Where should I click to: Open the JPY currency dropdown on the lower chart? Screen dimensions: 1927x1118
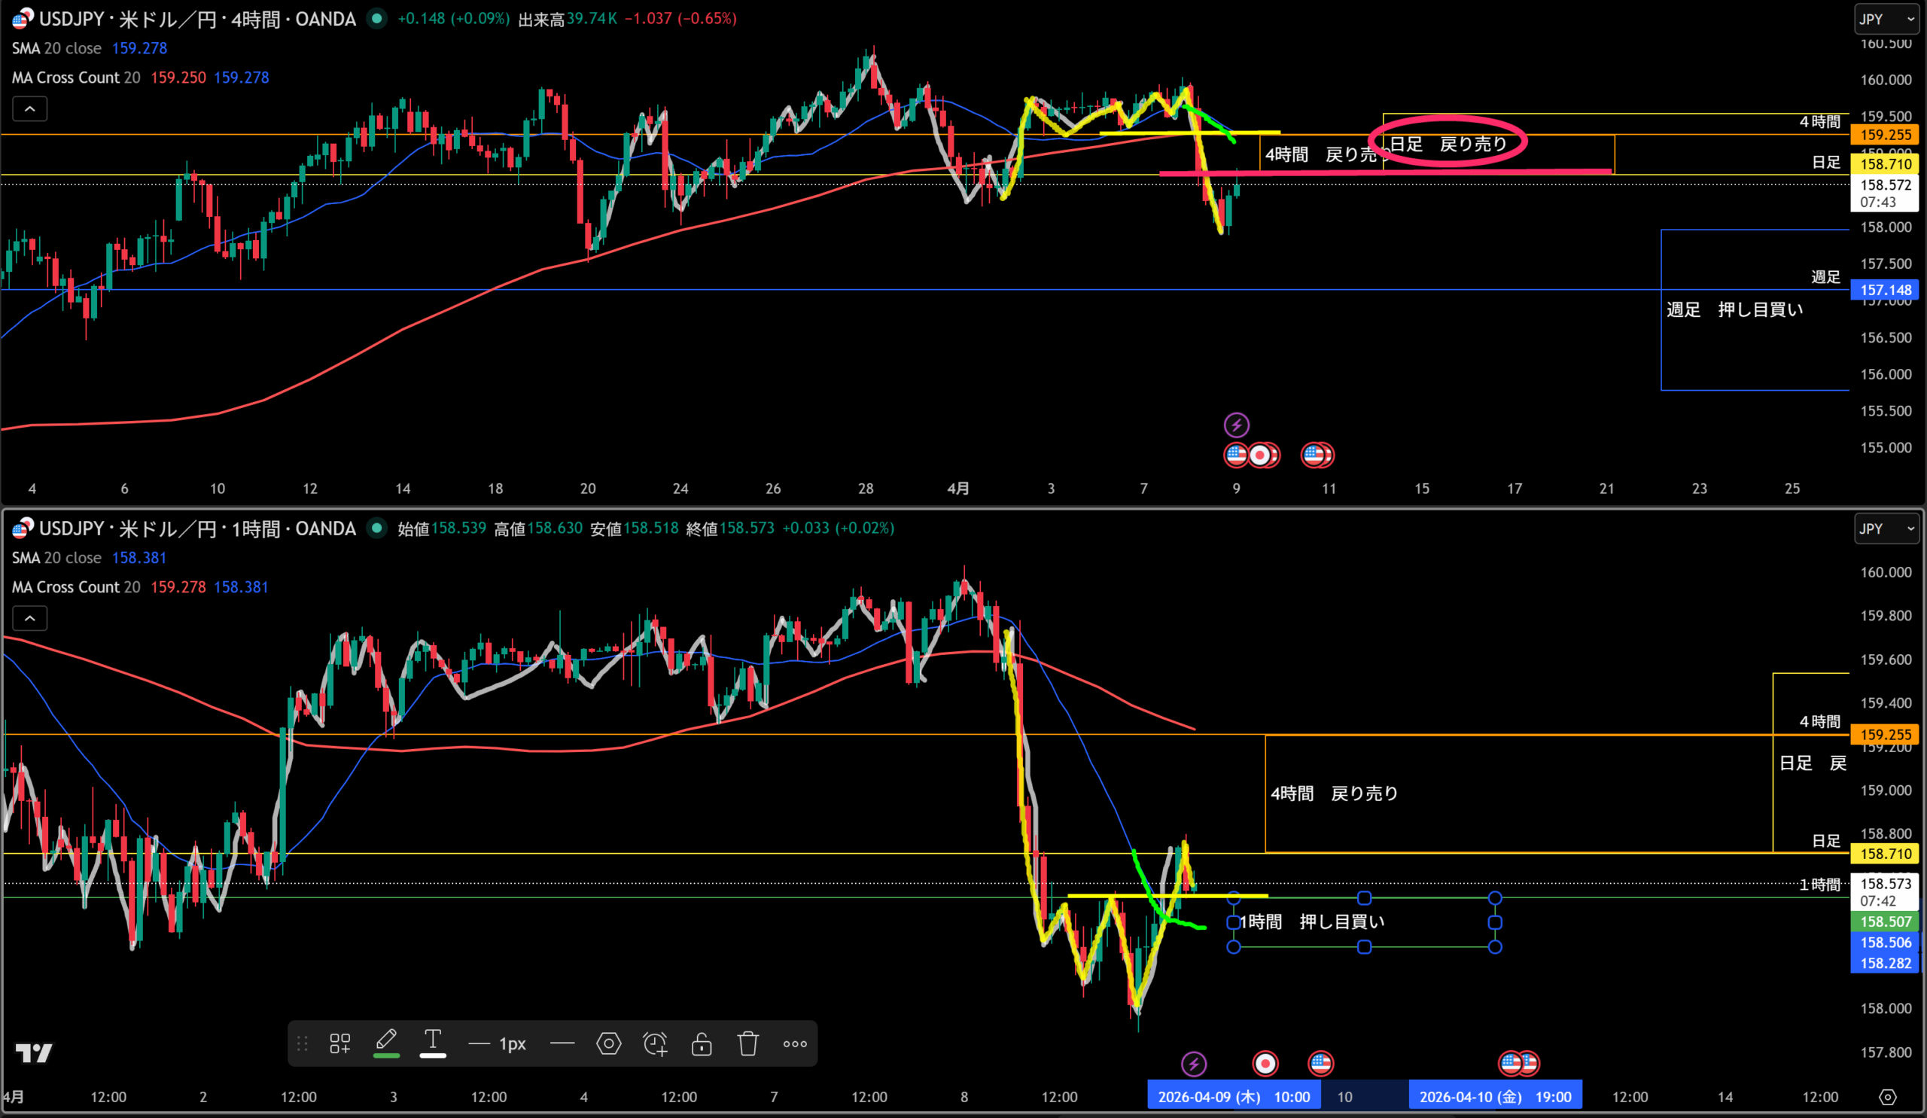coord(1886,529)
